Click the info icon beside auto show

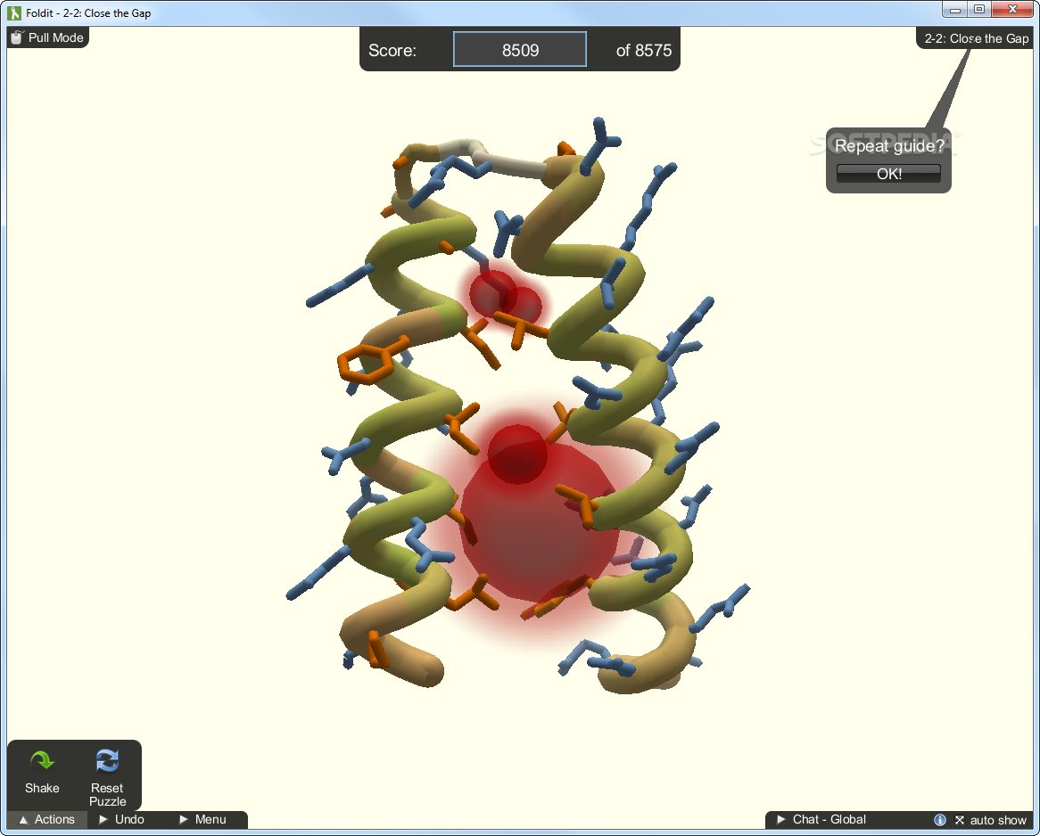tap(940, 820)
